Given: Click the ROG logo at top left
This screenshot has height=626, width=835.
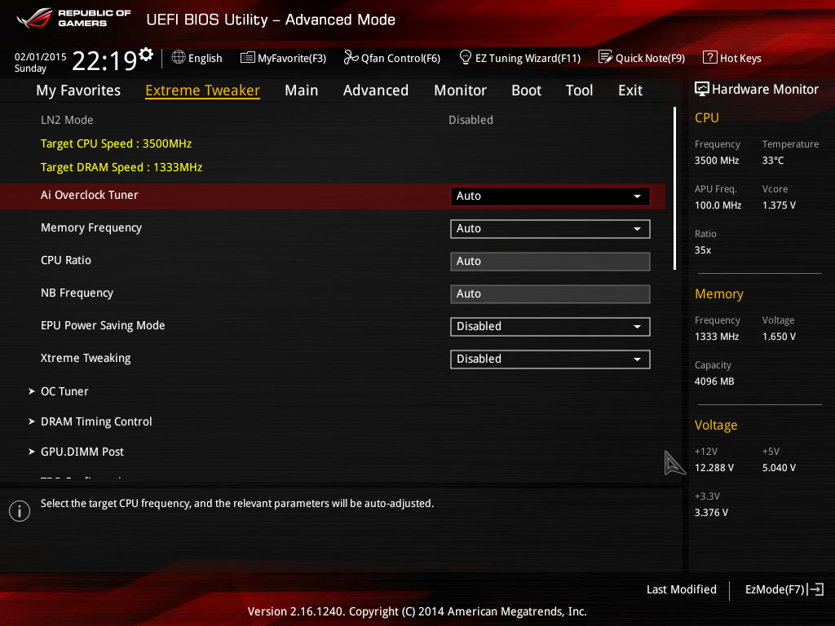Looking at the screenshot, I should point(34,19).
